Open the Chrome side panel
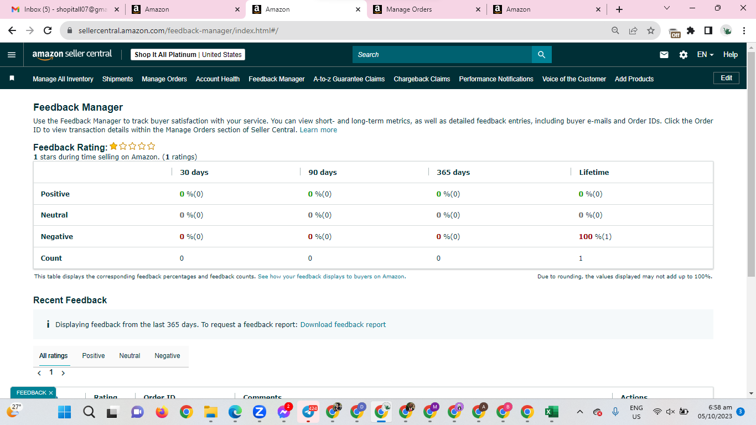Image resolution: width=756 pixels, height=425 pixels. point(708,30)
